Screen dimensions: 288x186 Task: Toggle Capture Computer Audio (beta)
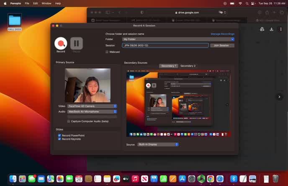[69, 121]
